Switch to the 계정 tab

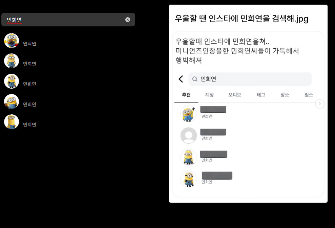(x=209, y=95)
